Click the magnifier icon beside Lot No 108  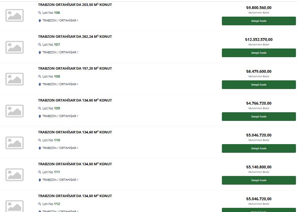(39, 77)
